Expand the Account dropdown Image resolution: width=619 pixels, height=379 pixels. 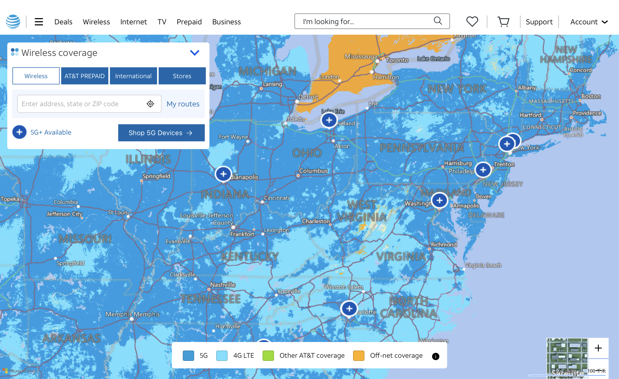(x=589, y=22)
